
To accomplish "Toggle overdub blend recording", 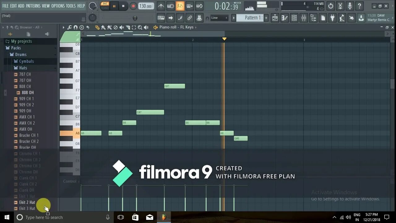I will tap(190, 6).
